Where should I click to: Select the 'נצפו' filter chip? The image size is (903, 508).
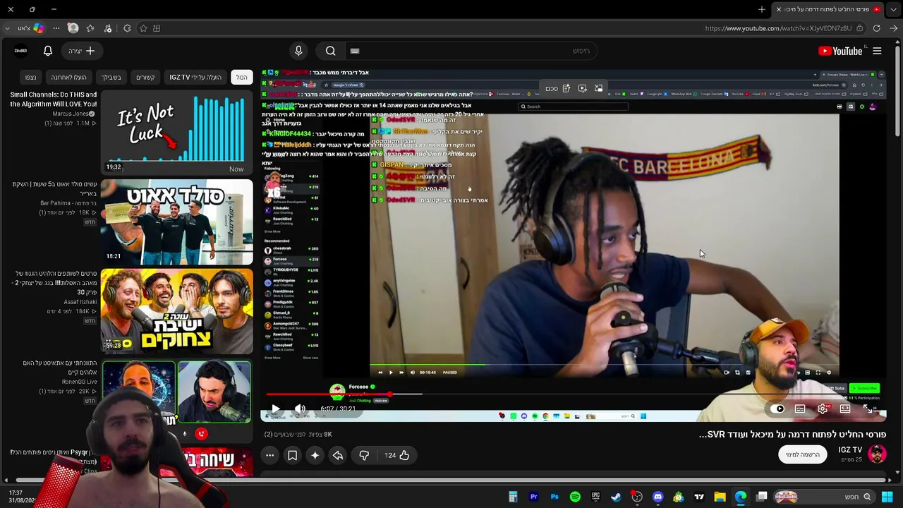coord(30,77)
